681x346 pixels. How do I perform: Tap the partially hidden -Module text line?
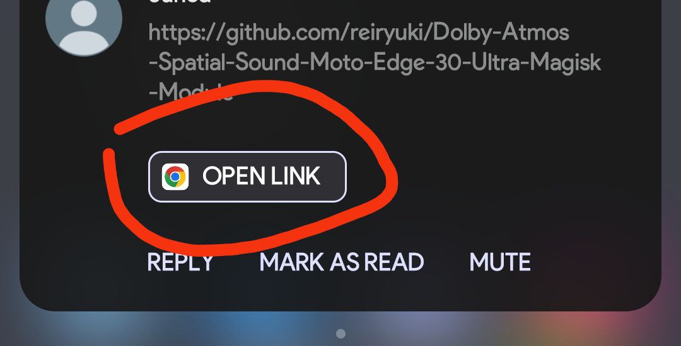tap(191, 92)
